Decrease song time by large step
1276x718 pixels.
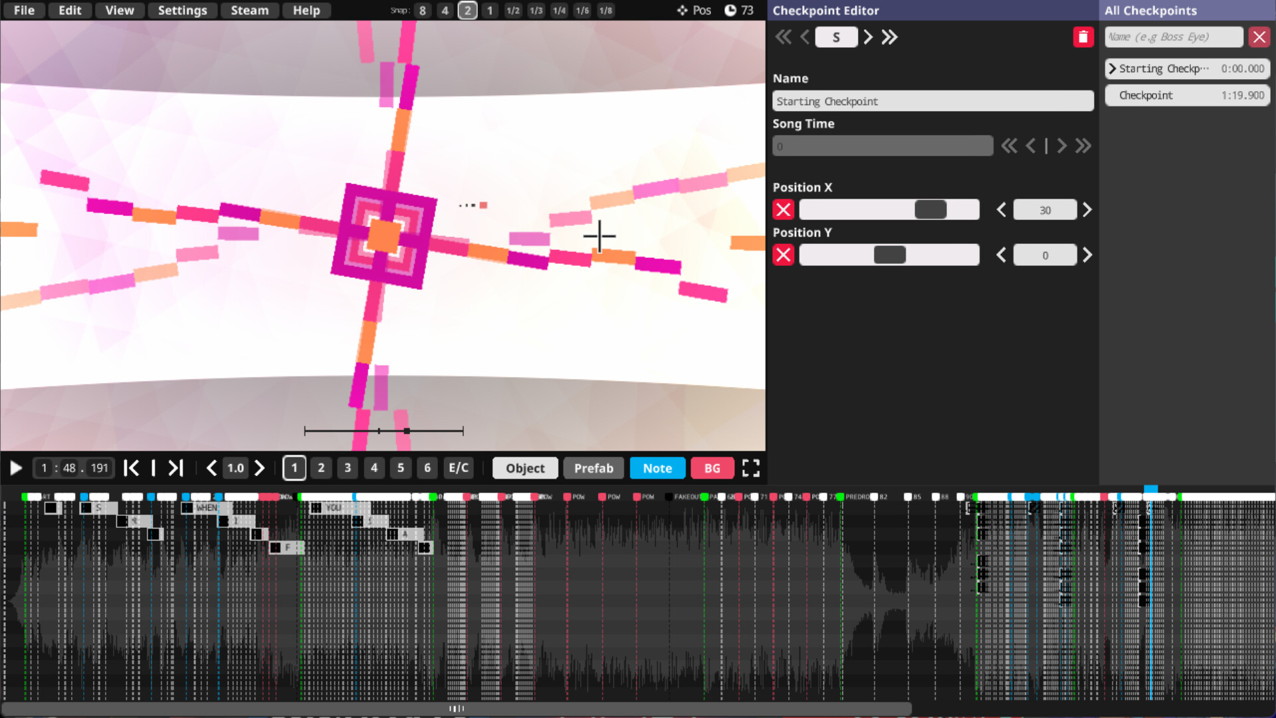click(1009, 146)
